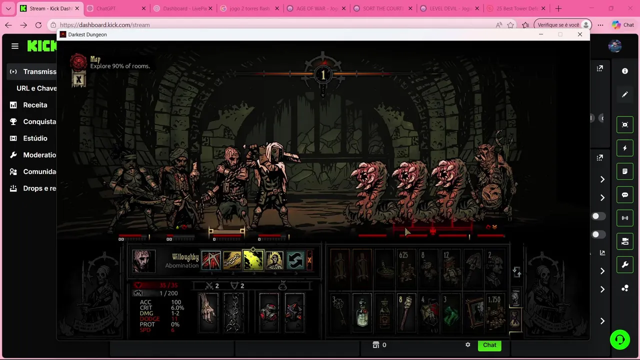
Task: Open the Estúdio sidebar item
Action: click(x=32, y=138)
